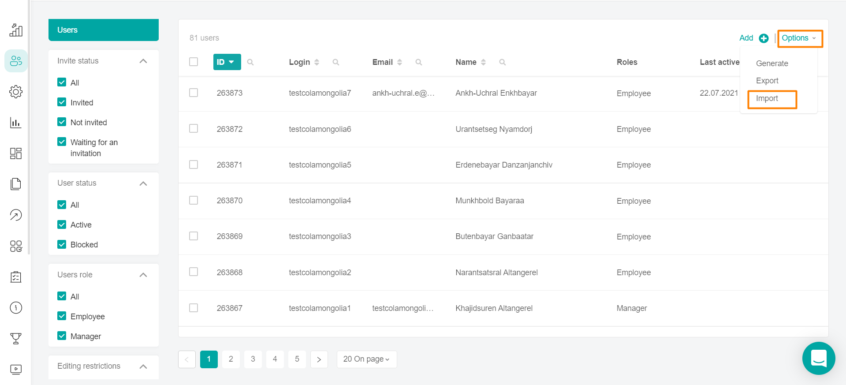Viewport: 846px width, 385px height.
Task: Open the settings gear icon in sidebar
Action: [x=16, y=92]
